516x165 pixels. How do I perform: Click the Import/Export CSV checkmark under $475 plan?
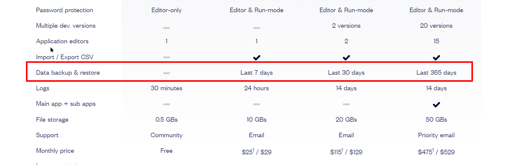coord(436,57)
